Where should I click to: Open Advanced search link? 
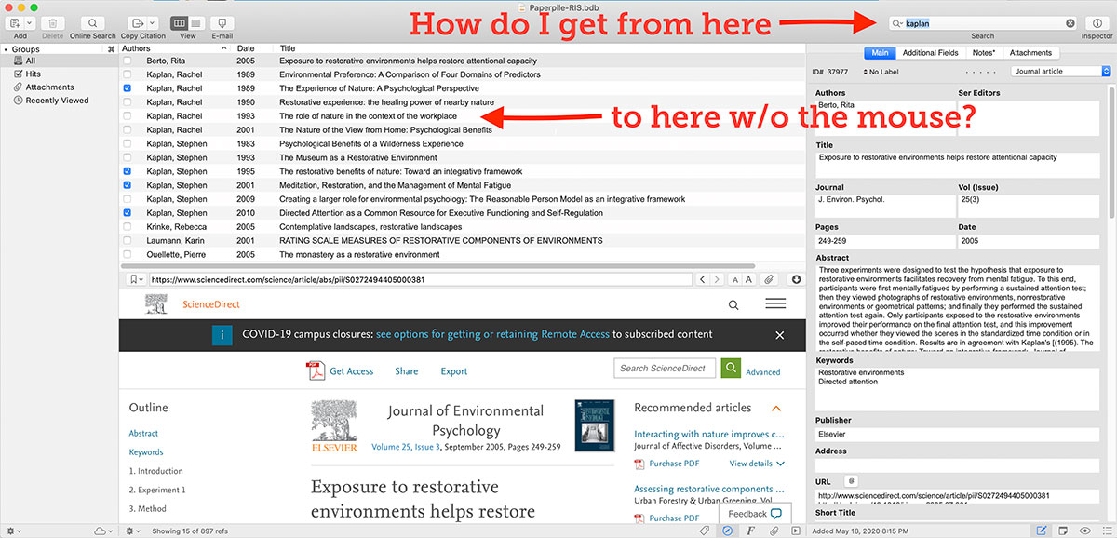tap(762, 372)
